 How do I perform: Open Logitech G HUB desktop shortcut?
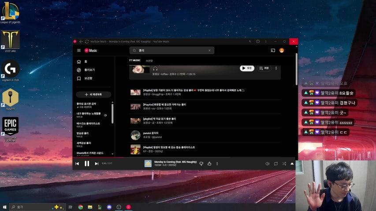point(10,70)
